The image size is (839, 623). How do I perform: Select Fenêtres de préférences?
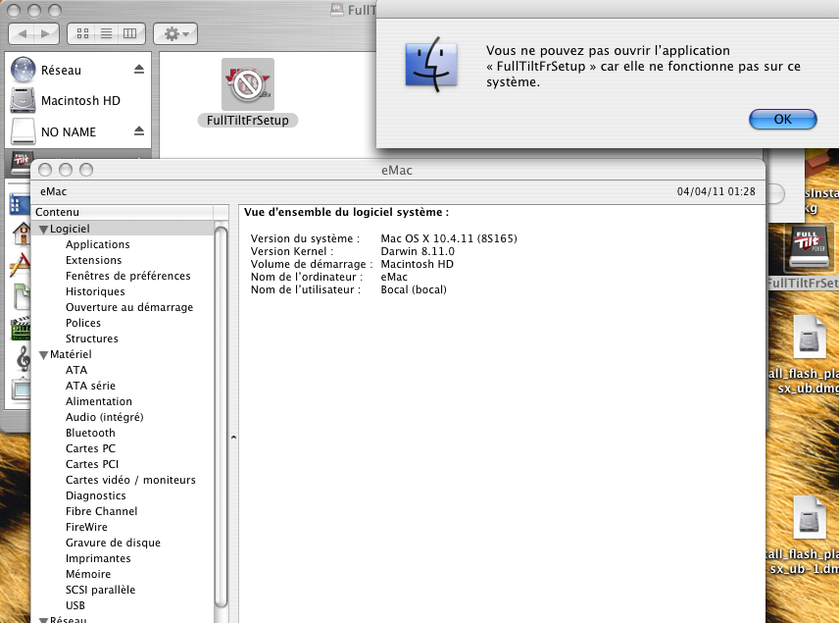point(127,276)
